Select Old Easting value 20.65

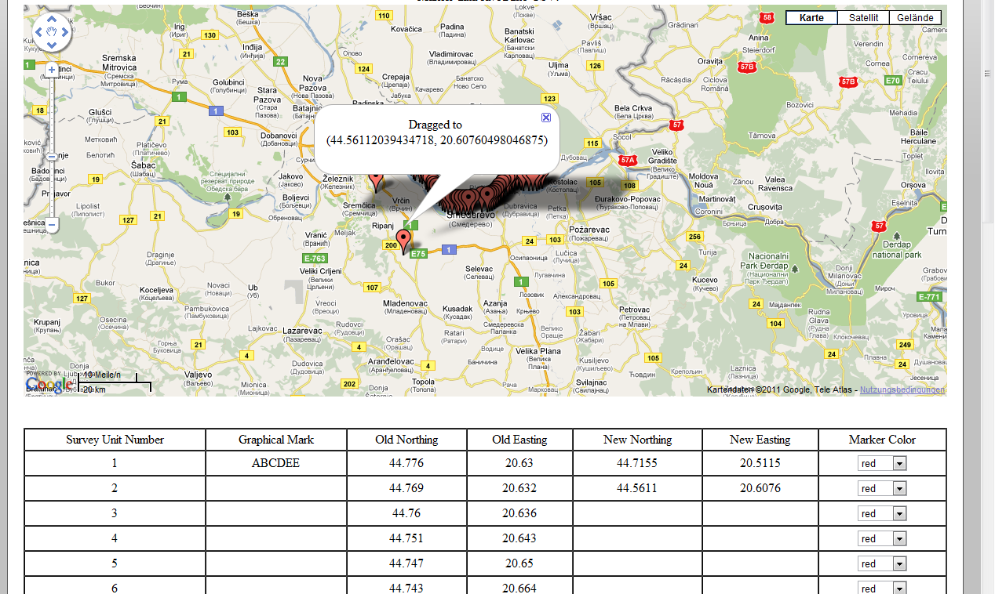(x=519, y=563)
